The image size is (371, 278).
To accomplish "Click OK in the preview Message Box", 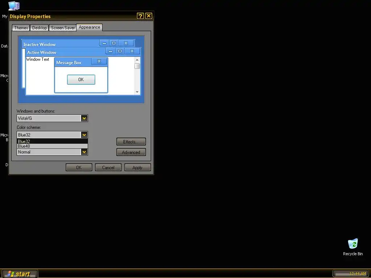I will point(81,80).
